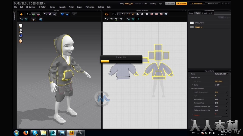The height and width of the screenshot is (136, 243).
Task: Toggle the avatar display bust icon
Action: [21, 31]
